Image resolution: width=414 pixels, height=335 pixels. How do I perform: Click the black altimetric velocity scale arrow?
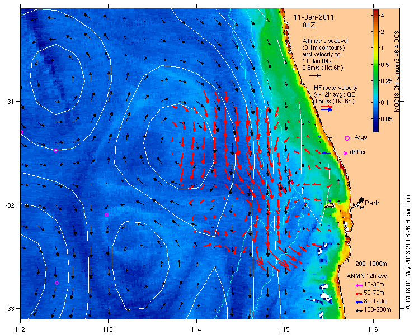coord(315,75)
